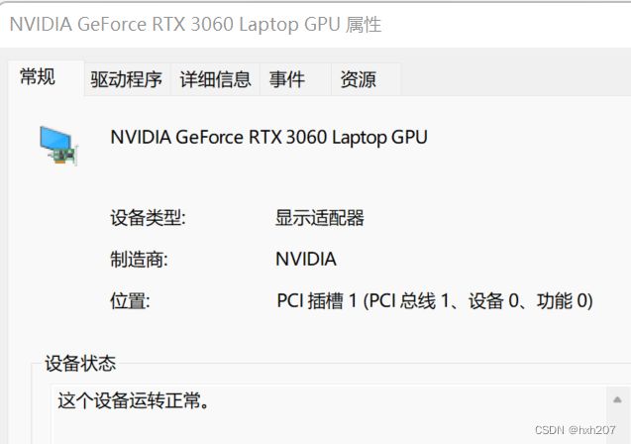Select the PCI 插槽 1 location text
The height and width of the screenshot is (444, 631).
[x=435, y=300]
